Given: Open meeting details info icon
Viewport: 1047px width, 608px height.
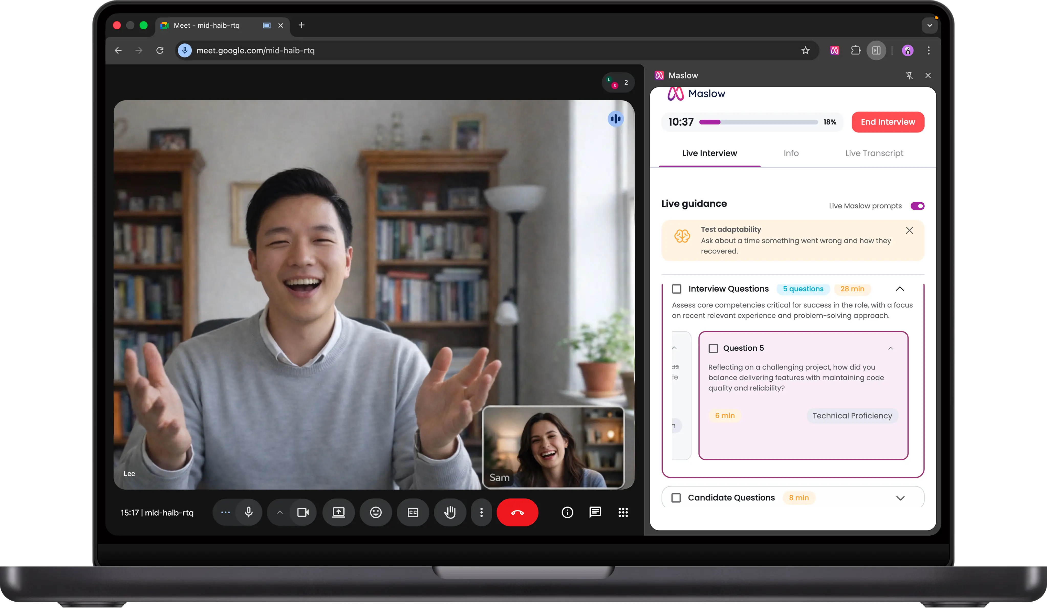Looking at the screenshot, I should point(567,512).
